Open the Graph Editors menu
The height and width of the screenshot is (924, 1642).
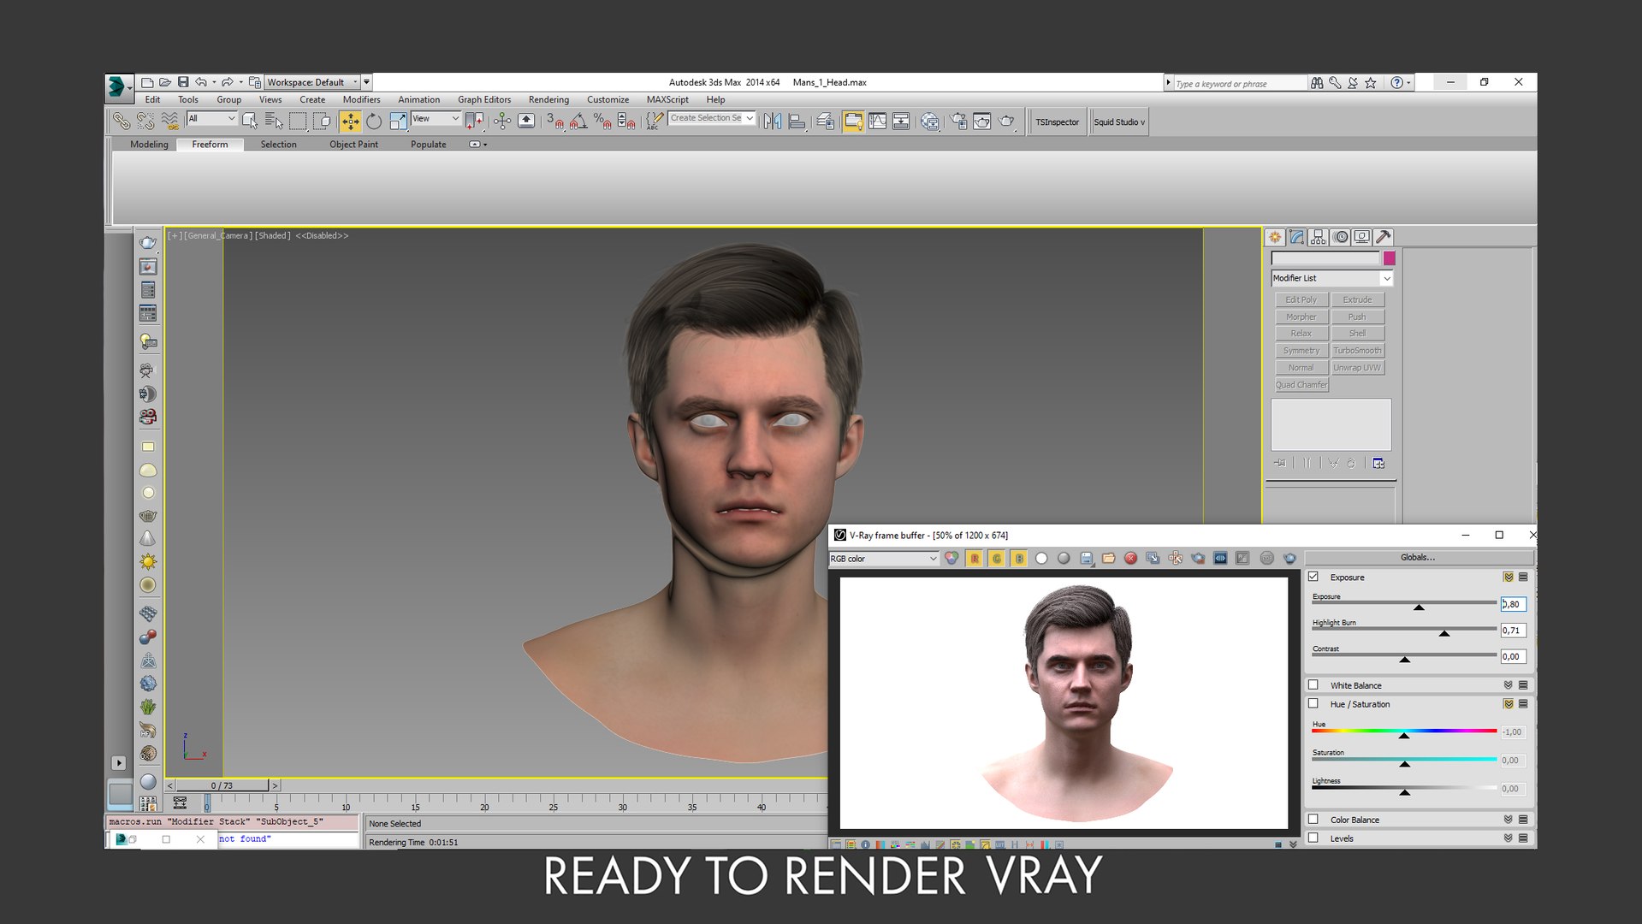pyautogui.click(x=484, y=99)
